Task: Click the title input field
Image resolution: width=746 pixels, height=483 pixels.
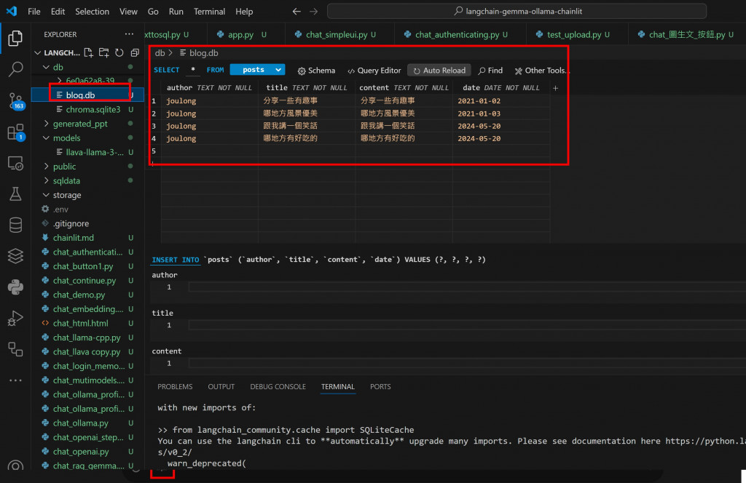Action: (467, 325)
